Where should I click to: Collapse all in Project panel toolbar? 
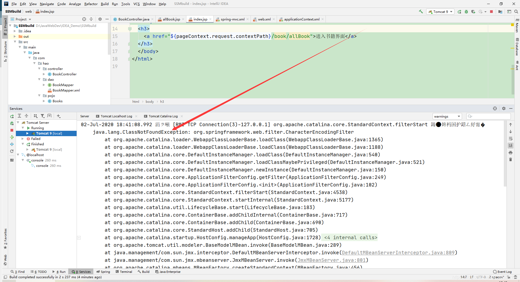point(91,19)
